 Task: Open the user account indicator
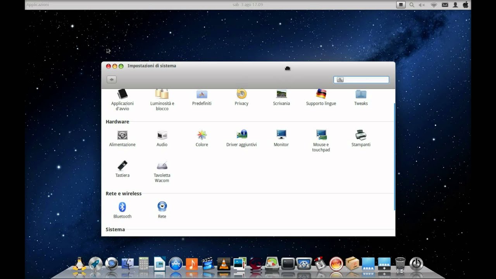click(455, 5)
